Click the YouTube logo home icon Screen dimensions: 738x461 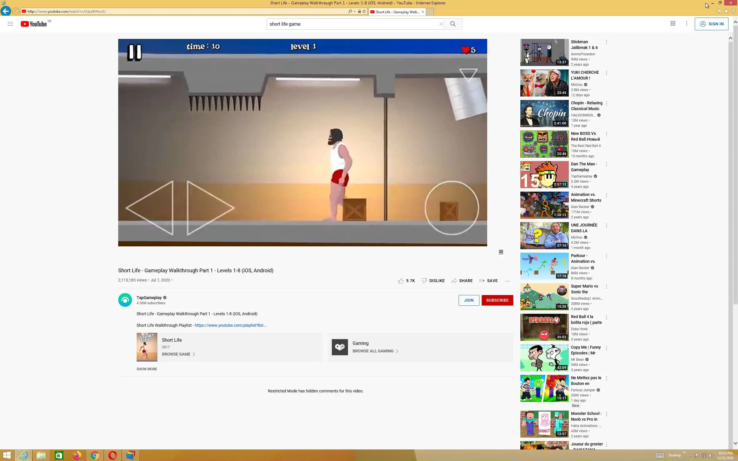[34, 24]
